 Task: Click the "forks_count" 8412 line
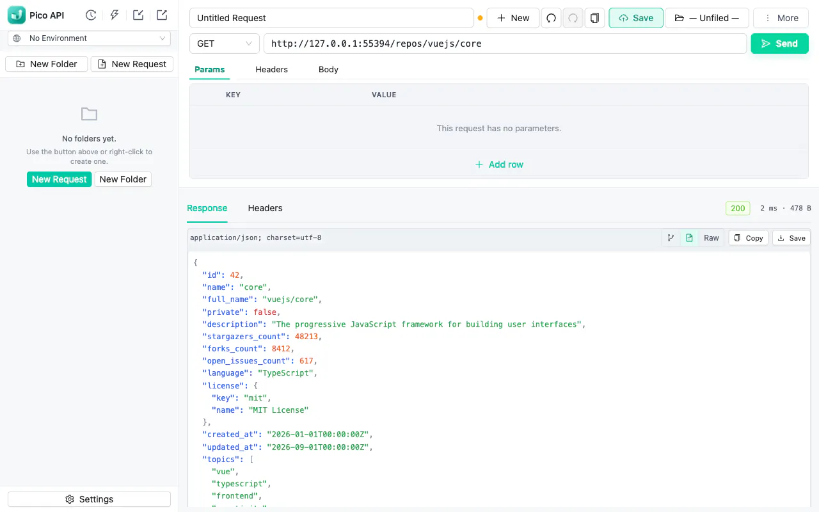tap(248, 349)
